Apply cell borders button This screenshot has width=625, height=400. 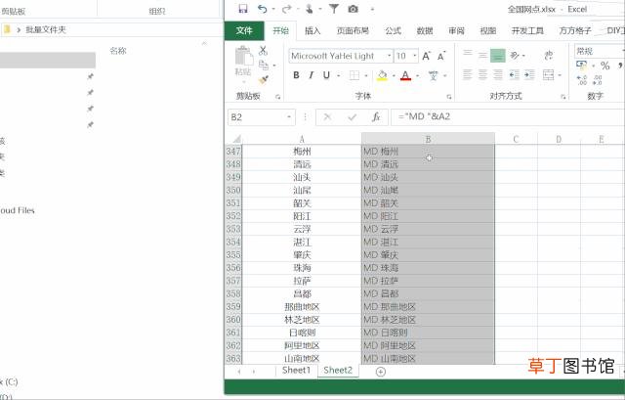click(x=354, y=75)
